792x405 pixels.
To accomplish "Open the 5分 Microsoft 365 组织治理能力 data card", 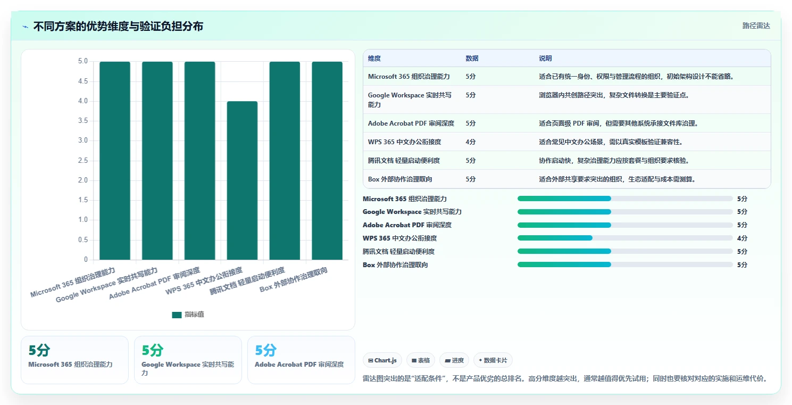I will click(74, 360).
